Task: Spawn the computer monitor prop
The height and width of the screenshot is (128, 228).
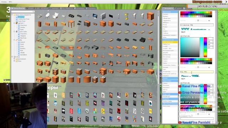Action: (95, 16)
